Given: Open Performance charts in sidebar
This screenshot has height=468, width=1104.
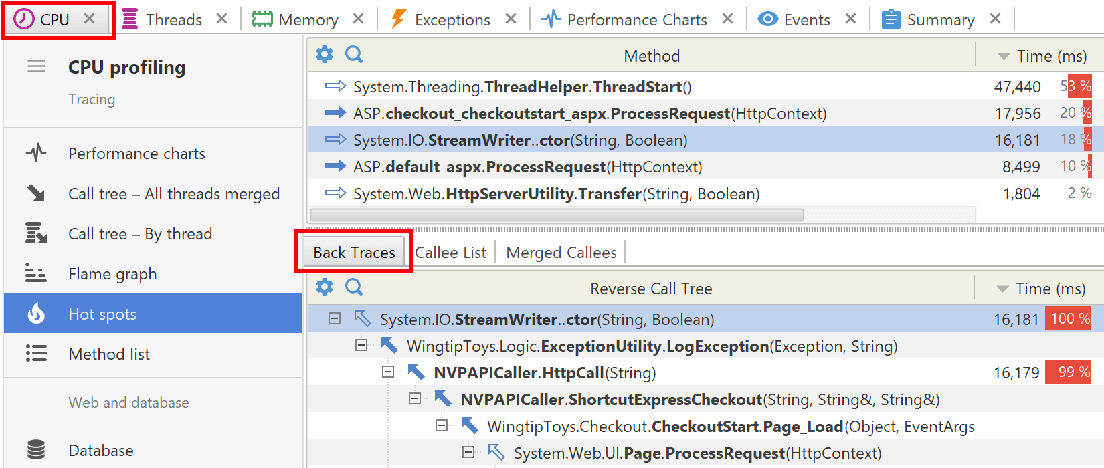Looking at the screenshot, I should [153, 153].
